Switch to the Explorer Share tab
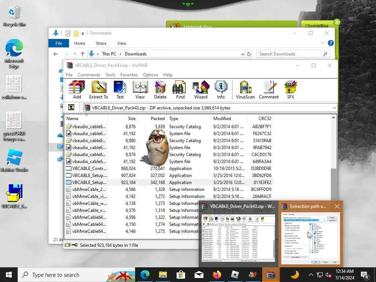Viewport: 376px width, 282px height. tap(101, 43)
